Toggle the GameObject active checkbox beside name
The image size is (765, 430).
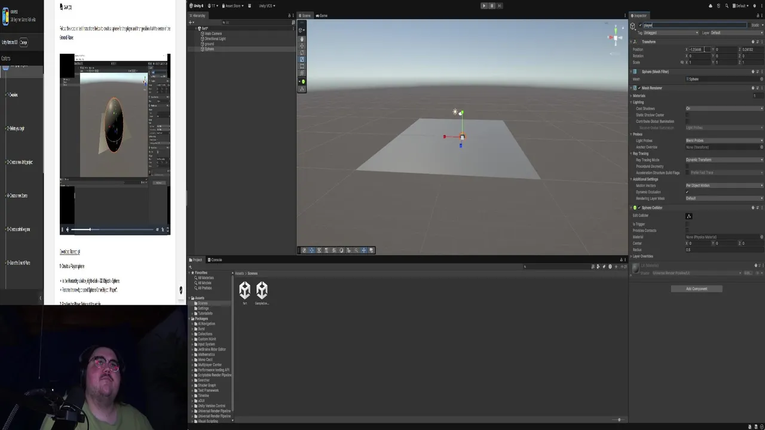click(640, 25)
